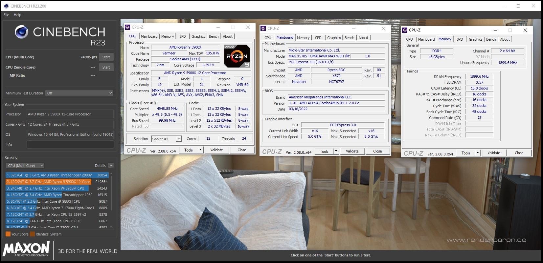Start the CPU Single Core test
The image size is (543, 263).
pyautogui.click(x=106, y=67)
